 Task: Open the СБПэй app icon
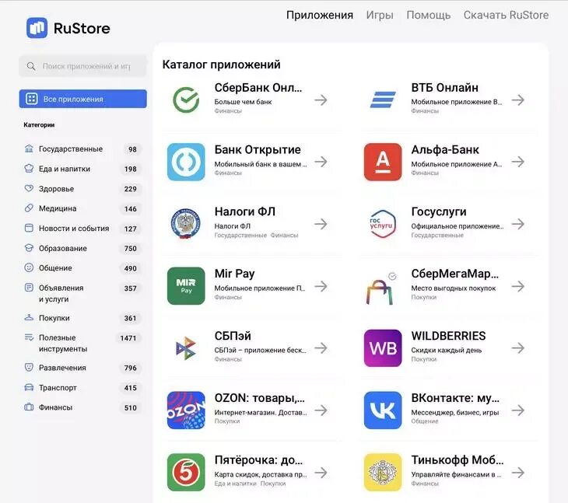point(186,348)
